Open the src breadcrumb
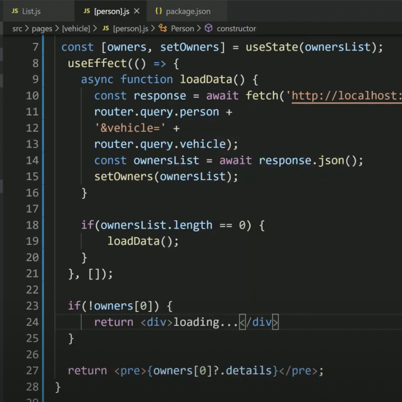This screenshot has width=402, height=402. (17, 28)
